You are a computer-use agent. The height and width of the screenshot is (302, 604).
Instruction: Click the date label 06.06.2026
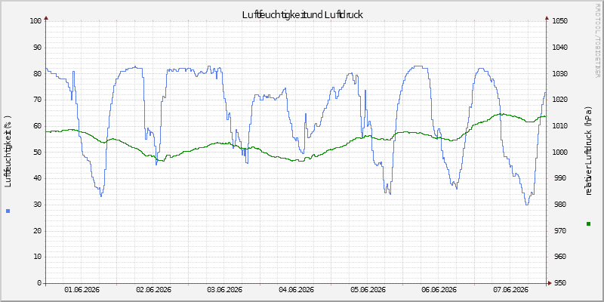pos(439,290)
